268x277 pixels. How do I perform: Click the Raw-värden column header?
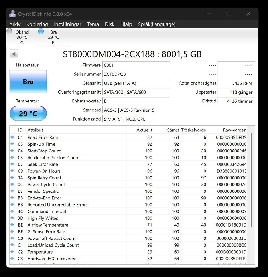point(227,130)
